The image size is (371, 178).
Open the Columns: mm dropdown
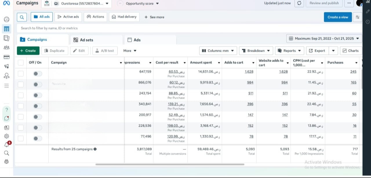pyautogui.click(x=218, y=51)
